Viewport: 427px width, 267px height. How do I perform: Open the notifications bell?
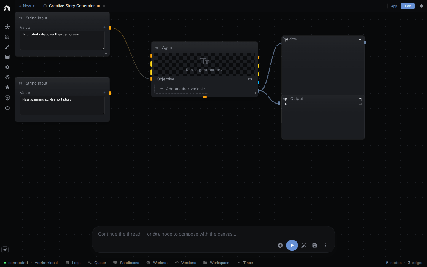422,6
